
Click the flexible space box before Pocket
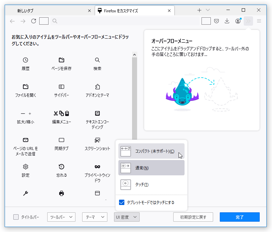[206, 21]
